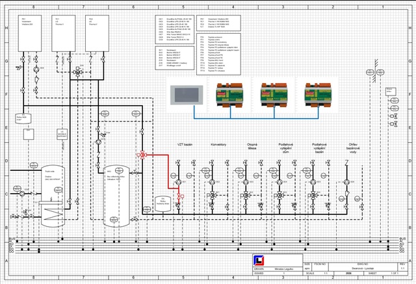416x284 pixels.
Task: Click the red valve below VZT bazén pump
Action: (180, 196)
